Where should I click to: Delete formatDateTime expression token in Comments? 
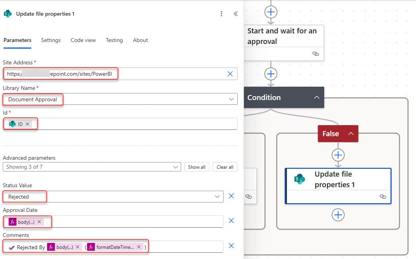click(139, 247)
